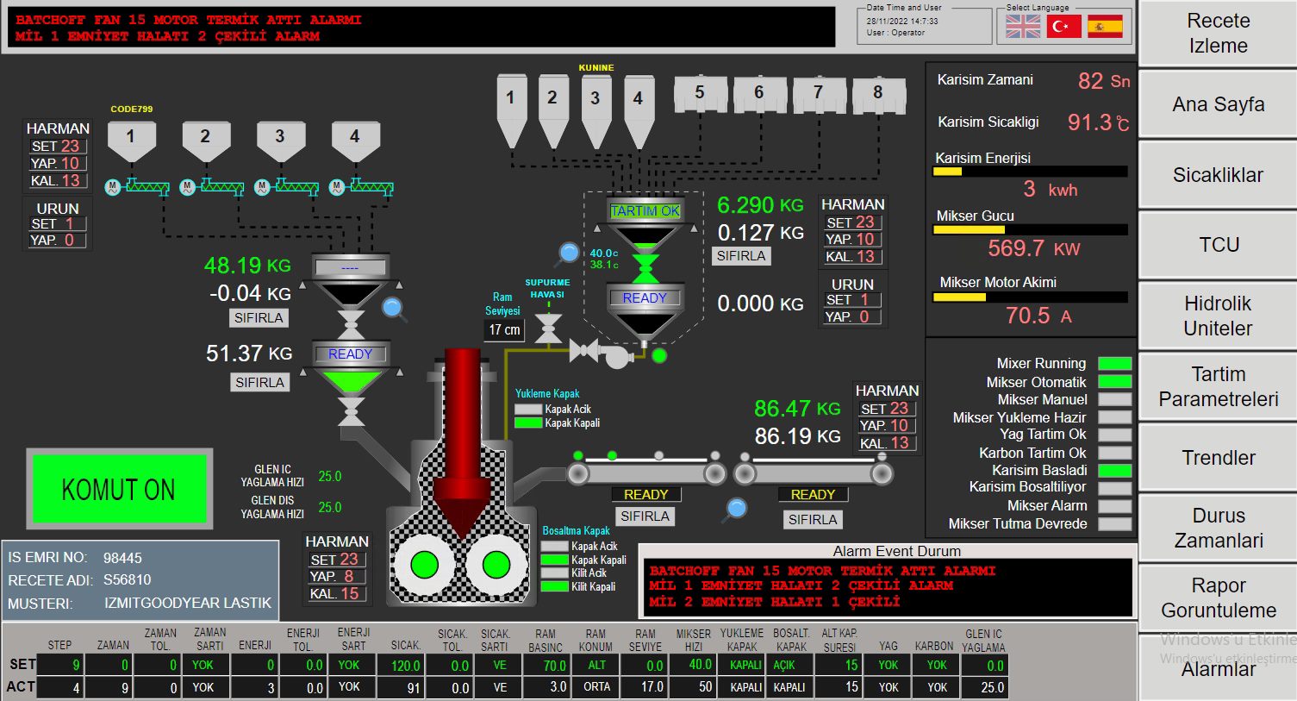
Task: Select the screw feeder motor under CODE799 hopper 1
Action: coord(113,187)
